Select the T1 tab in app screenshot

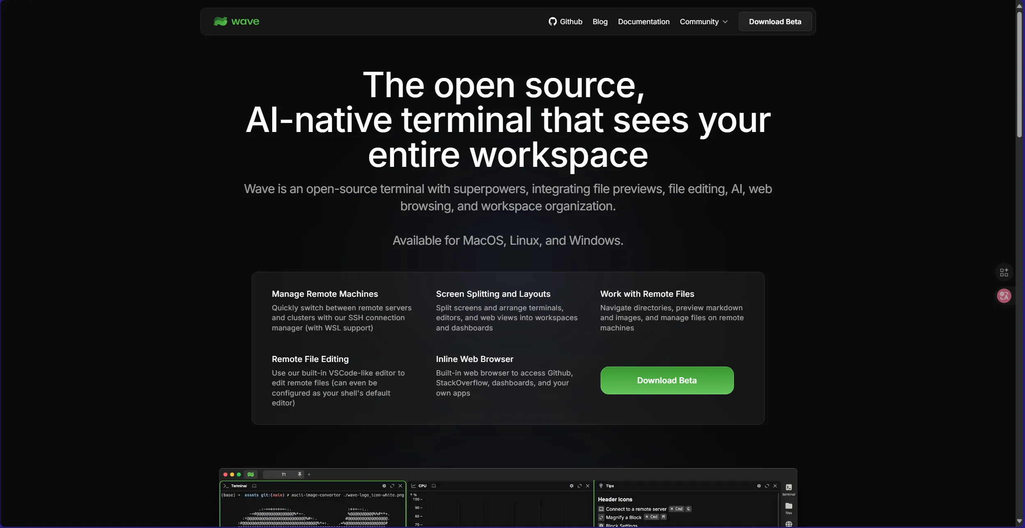pos(283,474)
